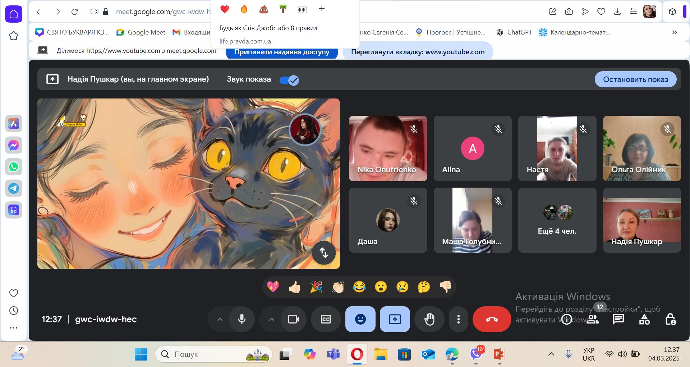Screen dimensions: 690x367
Task: Open Календарно-темат bookmark
Action: (x=574, y=32)
